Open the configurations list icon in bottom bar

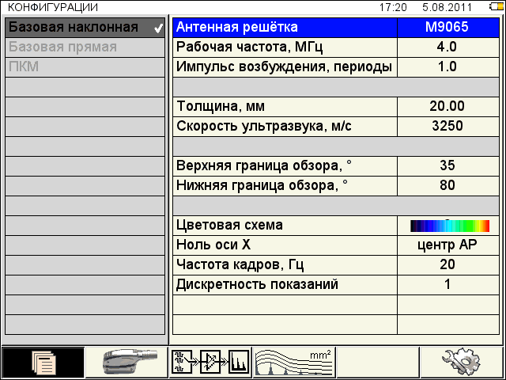coord(43,363)
